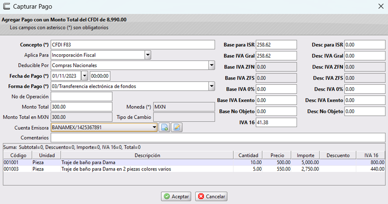This screenshot has width=388, height=204.
Task: Click IVA 16 cell 800.00
Action: point(371,163)
